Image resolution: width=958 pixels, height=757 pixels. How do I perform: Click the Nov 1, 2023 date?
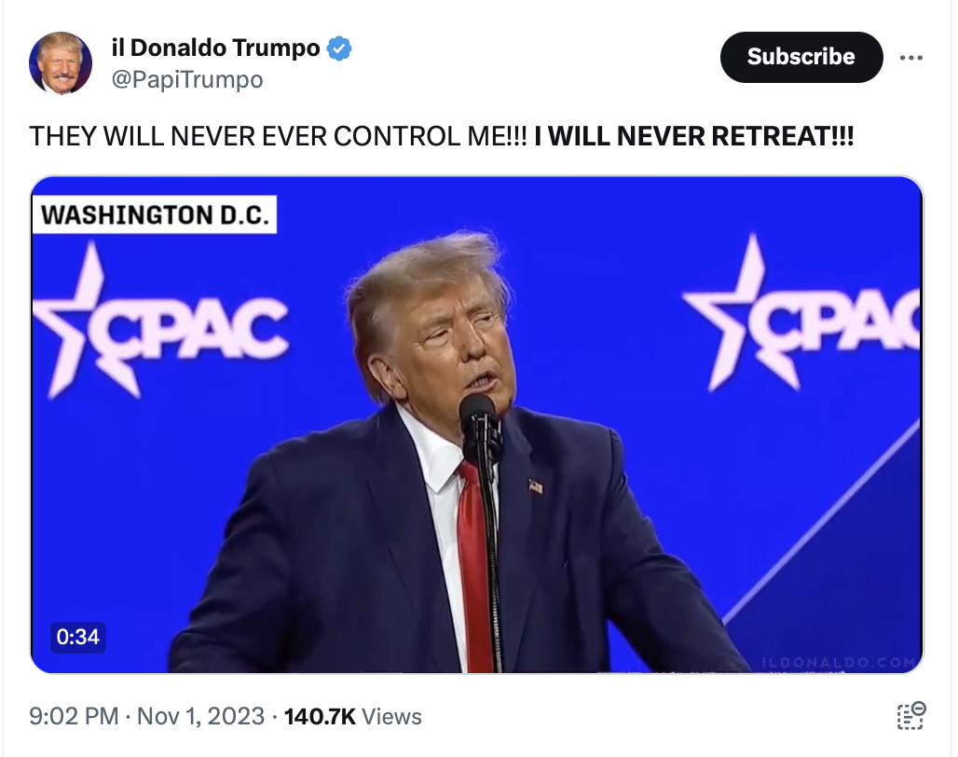[201, 717]
